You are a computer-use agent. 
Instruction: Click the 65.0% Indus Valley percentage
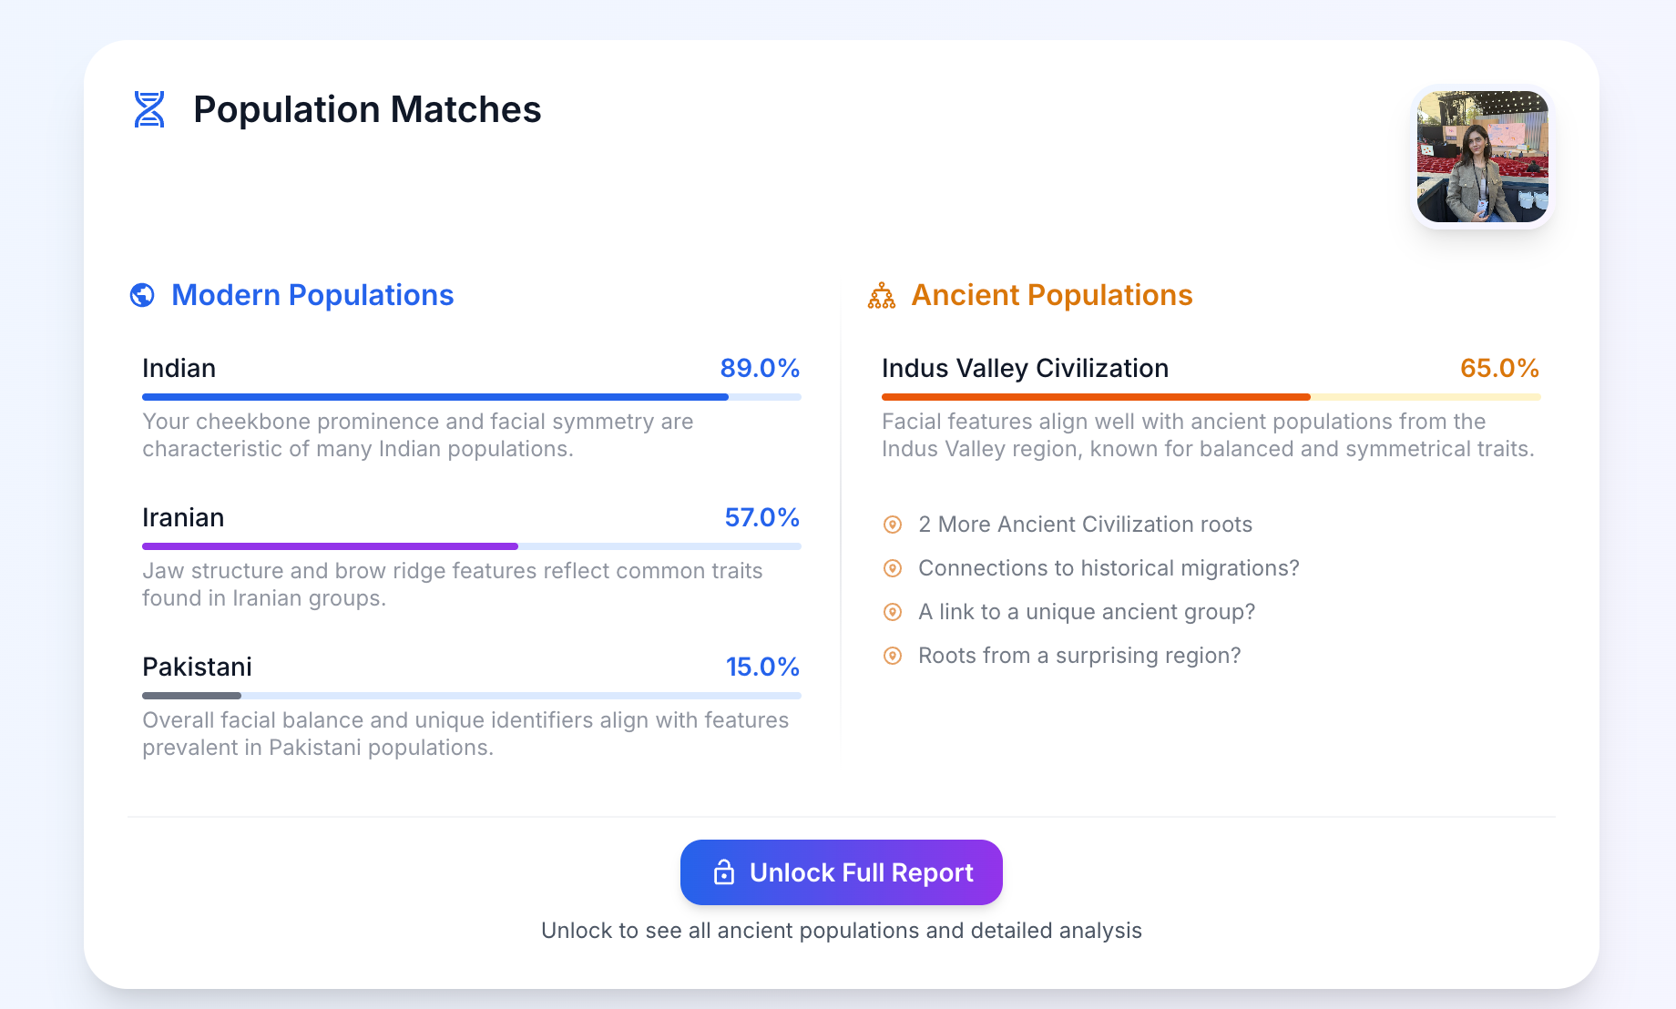click(x=1499, y=368)
